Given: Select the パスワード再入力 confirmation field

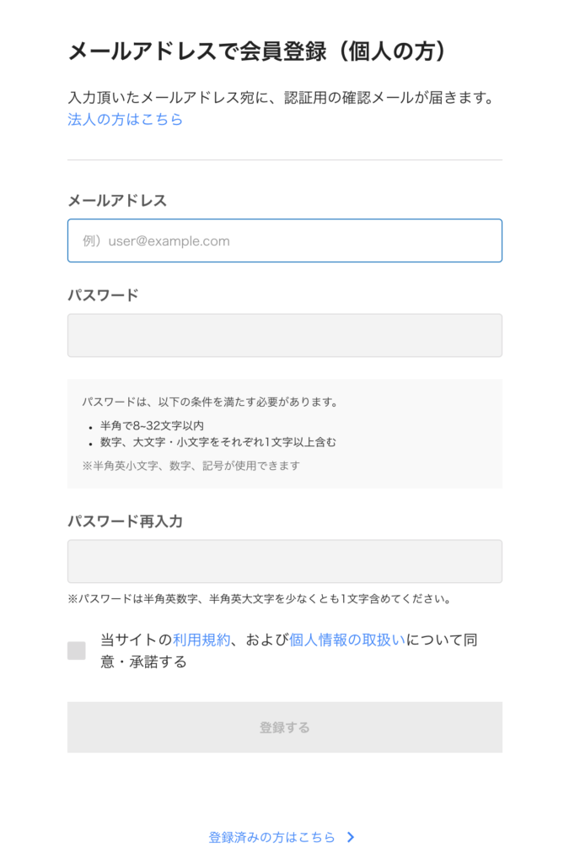Looking at the screenshot, I should 285,561.
